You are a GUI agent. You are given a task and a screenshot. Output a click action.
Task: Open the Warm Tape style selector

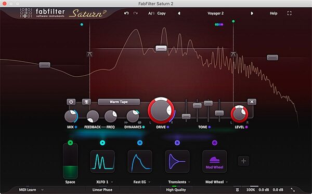119,102
